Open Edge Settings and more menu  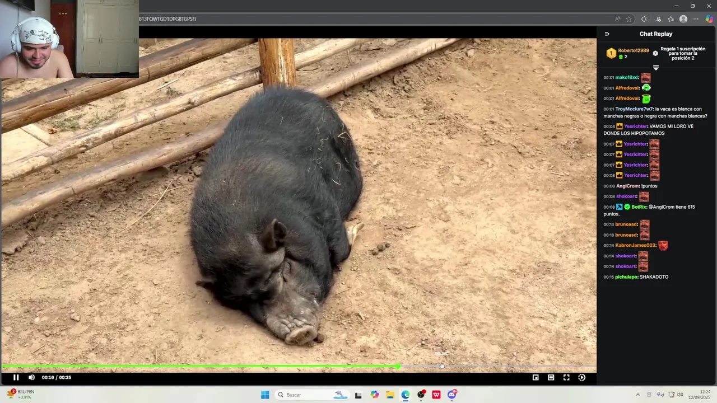(x=696, y=19)
